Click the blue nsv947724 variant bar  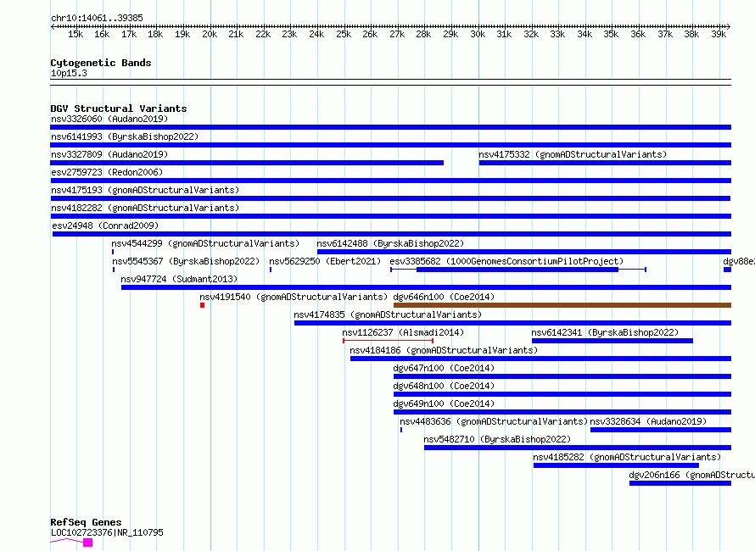(426, 287)
